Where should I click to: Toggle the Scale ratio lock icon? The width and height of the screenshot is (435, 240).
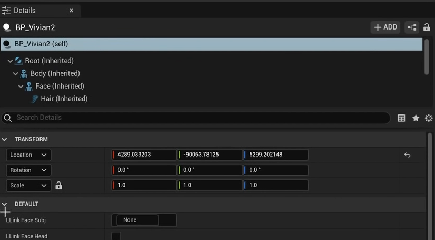(x=58, y=186)
